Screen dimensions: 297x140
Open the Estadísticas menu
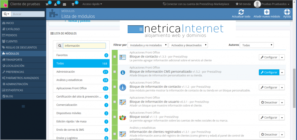click(x=23, y=90)
